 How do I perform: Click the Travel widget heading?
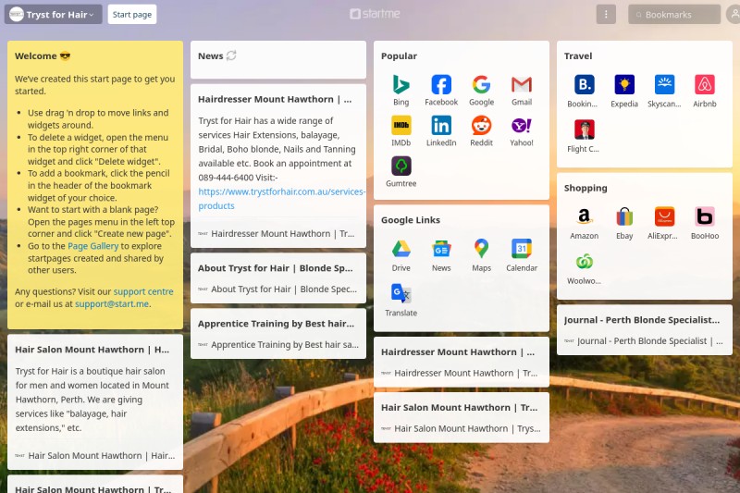pos(577,56)
